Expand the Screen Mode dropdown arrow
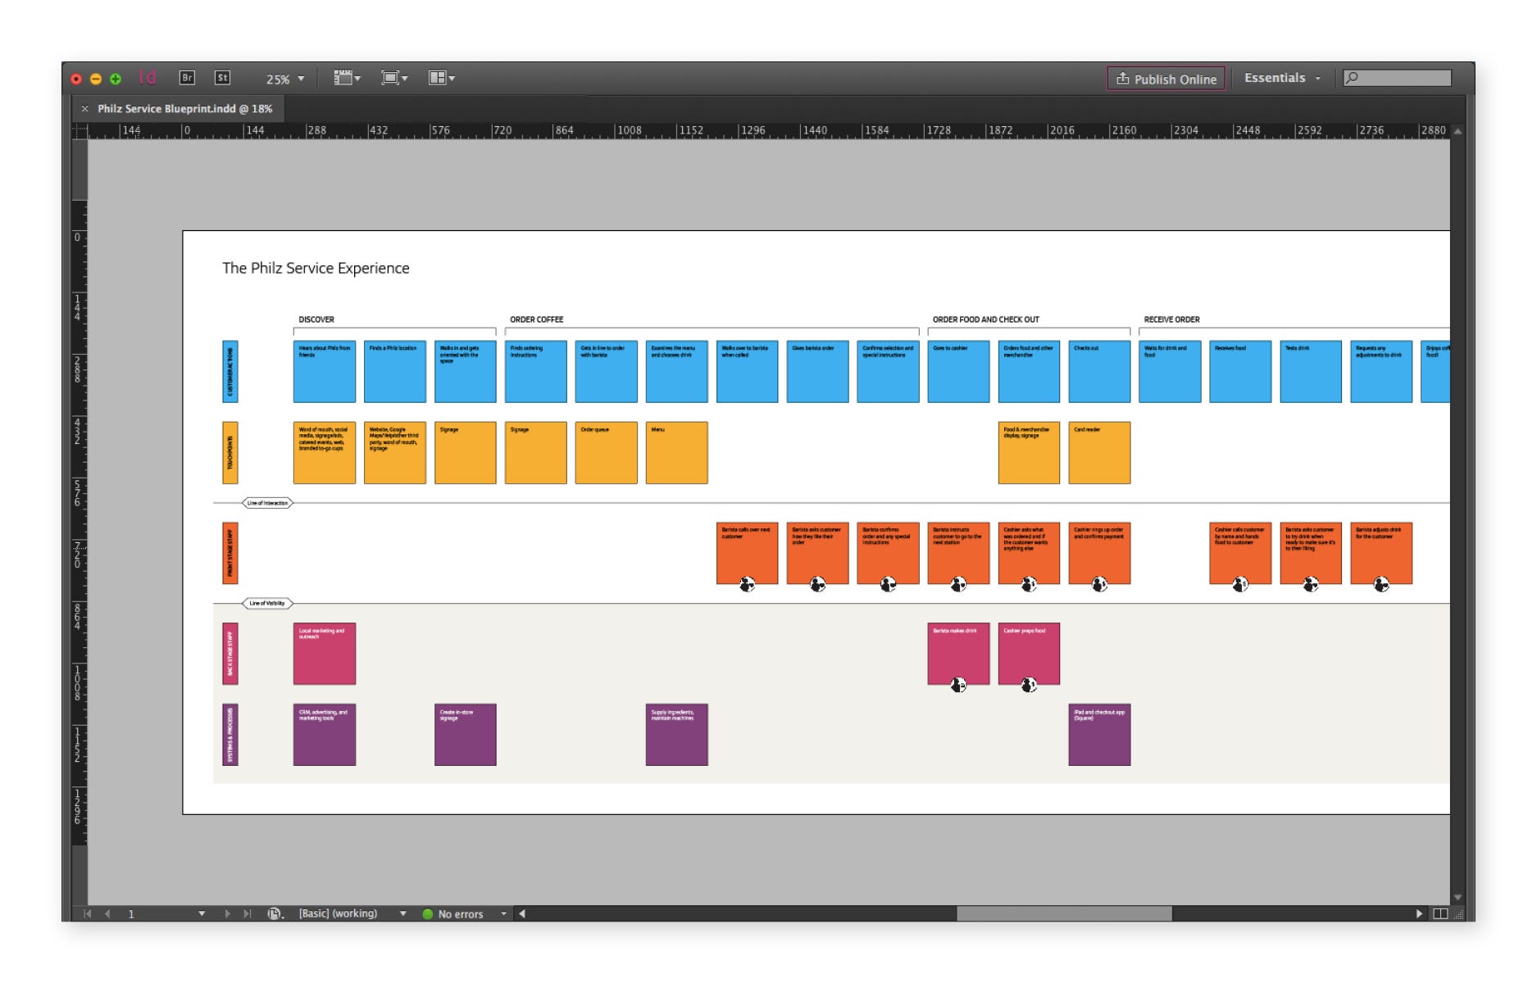Screen dimensions: 1537x983 click(405, 79)
